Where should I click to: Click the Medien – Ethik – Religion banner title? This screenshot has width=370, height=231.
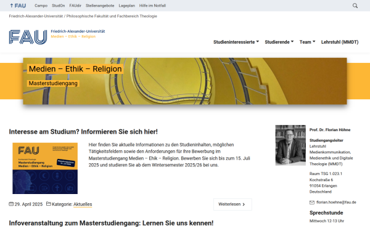[x=75, y=69]
